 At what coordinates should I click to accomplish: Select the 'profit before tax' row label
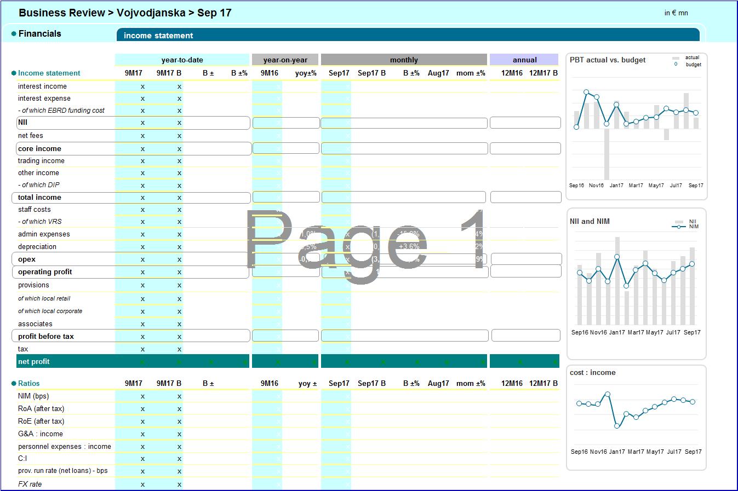click(45, 336)
